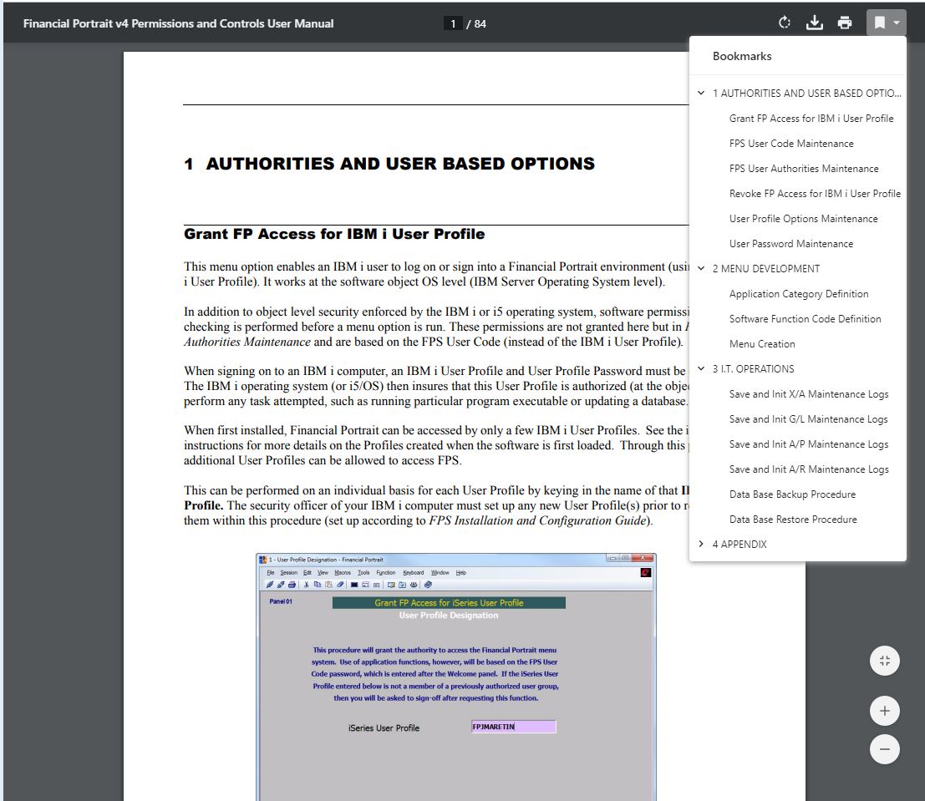Viewport: 925px width, 801px height.
Task: Click the page number field
Action: click(x=453, y=23)
